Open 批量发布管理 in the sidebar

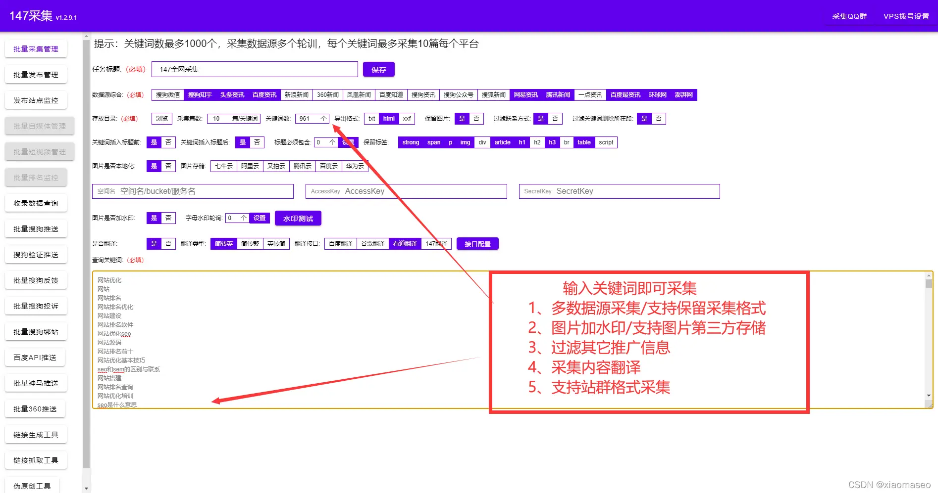point(35,74)
